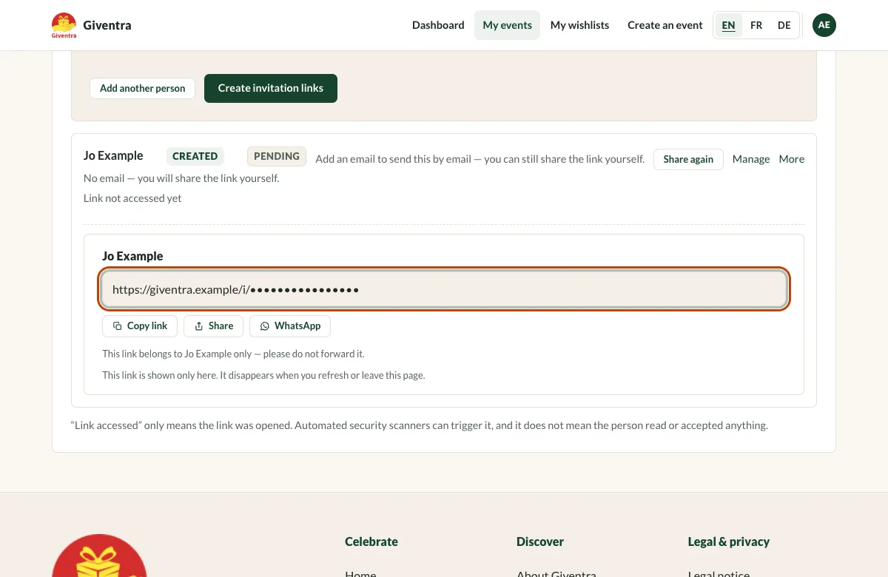
Task: Click the 'Link accessed' explanation note
Action: tap(420, 425)
